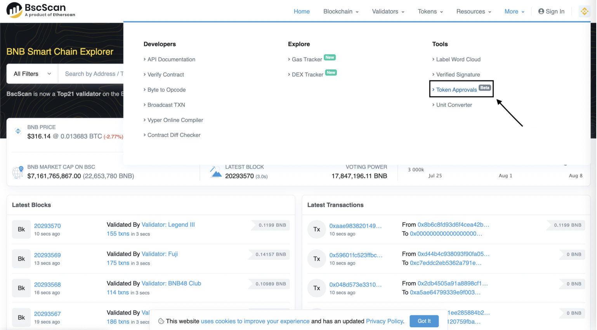The height and width of the screenshot is (330, 597).
Task: Click the Tx icon for 0xaae983820149
Action: pos(317,229)
